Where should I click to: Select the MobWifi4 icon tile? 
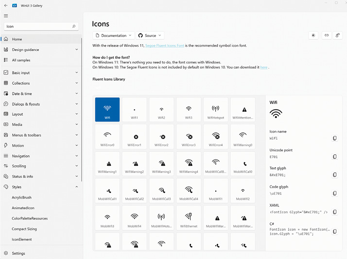tap(134, 218)
